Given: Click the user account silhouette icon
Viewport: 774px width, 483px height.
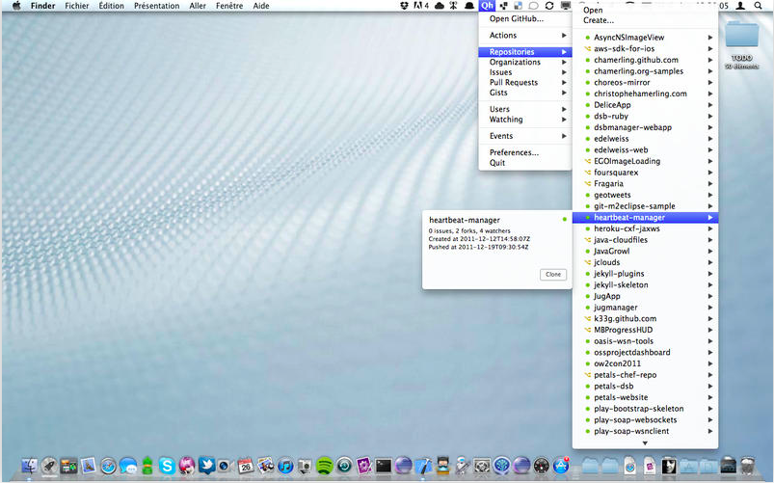Looking at the screenshot, I should coord(740,6).
